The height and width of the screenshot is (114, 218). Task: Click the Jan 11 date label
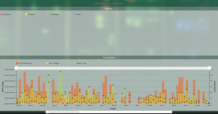(162, 106)
